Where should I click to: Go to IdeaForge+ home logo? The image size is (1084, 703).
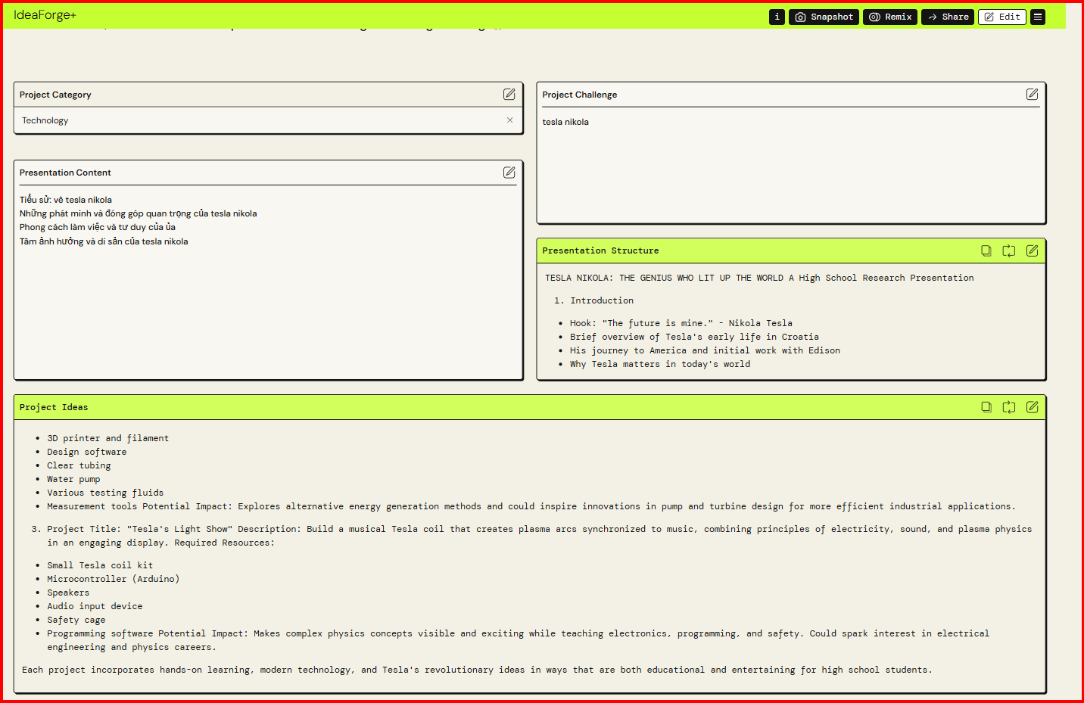pyautogui.click(x=45, y=15)
